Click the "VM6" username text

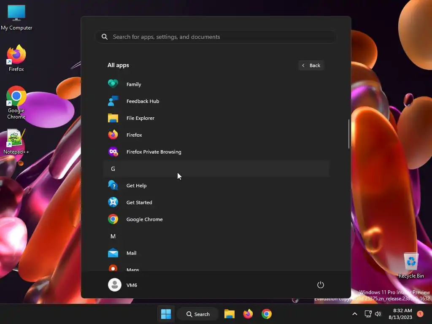[132, 285]
